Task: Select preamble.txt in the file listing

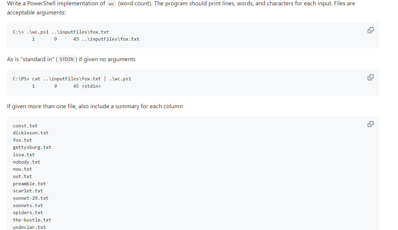Action: tap(29, 184)
